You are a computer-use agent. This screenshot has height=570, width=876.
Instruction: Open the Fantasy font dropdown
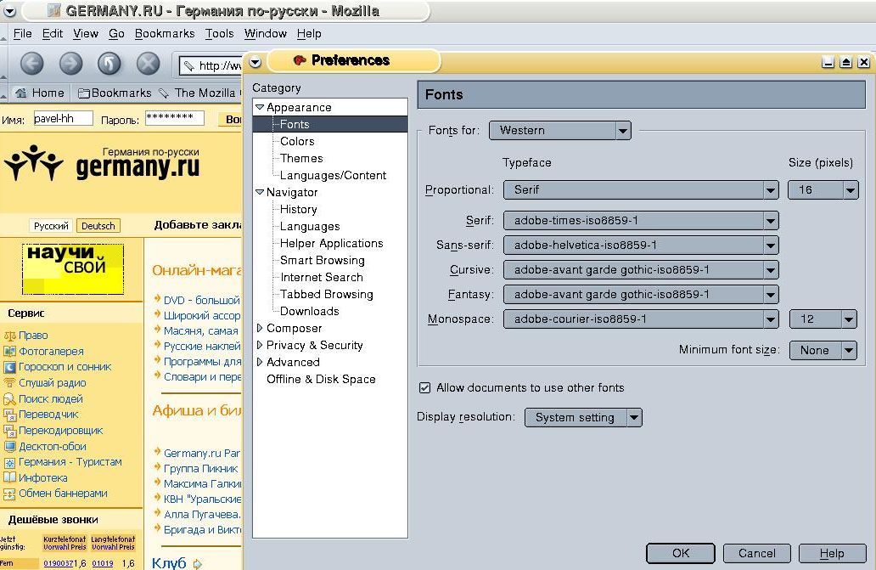[x=641, y=295]
